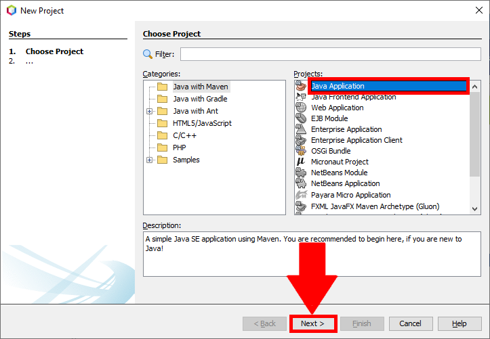Open Help for the wizard
Image resolution: width=490 pixels, height=339 pixels.
(x=460, y=323)
